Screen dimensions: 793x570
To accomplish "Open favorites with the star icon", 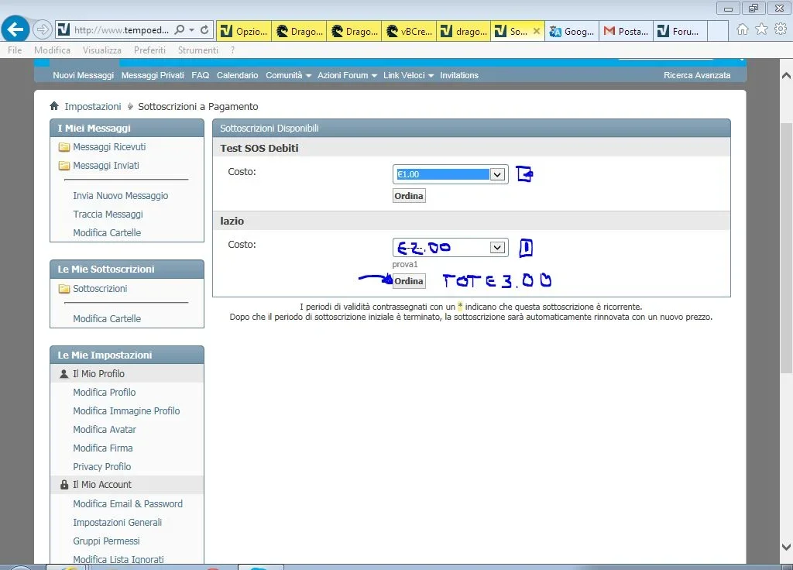I will (761, 29).
